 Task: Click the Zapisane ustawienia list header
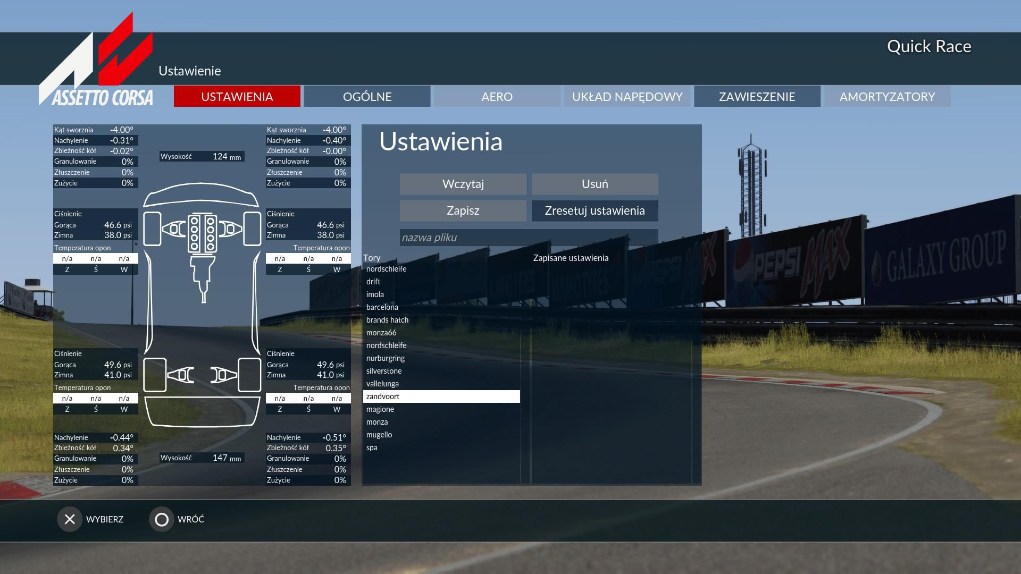(571, 258)
